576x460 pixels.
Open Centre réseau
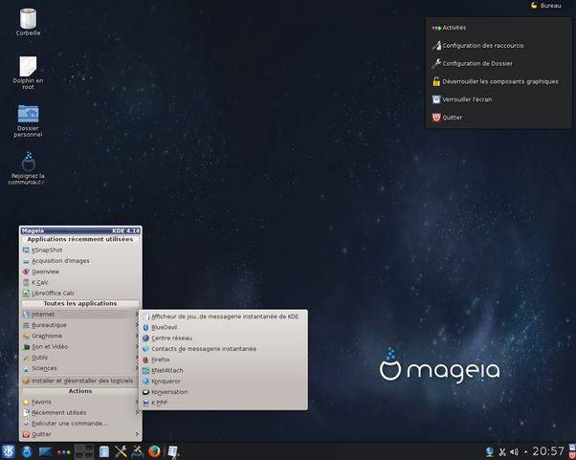coord(223,339)
